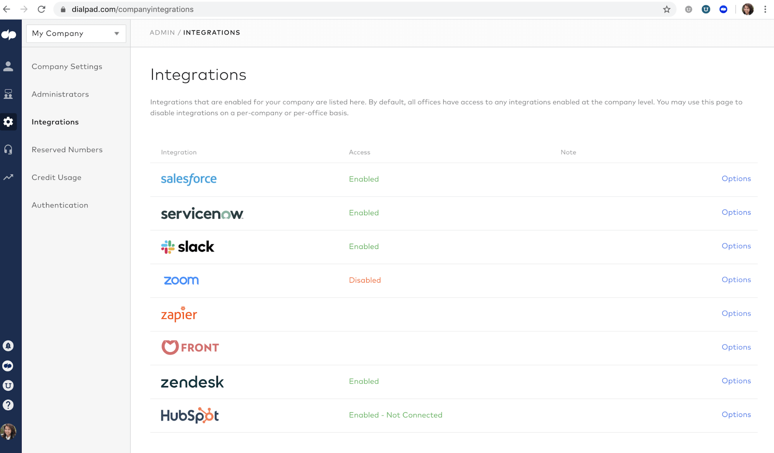Expand the My Company dropdown
The image size is (774, 453).
pos(76,33)
